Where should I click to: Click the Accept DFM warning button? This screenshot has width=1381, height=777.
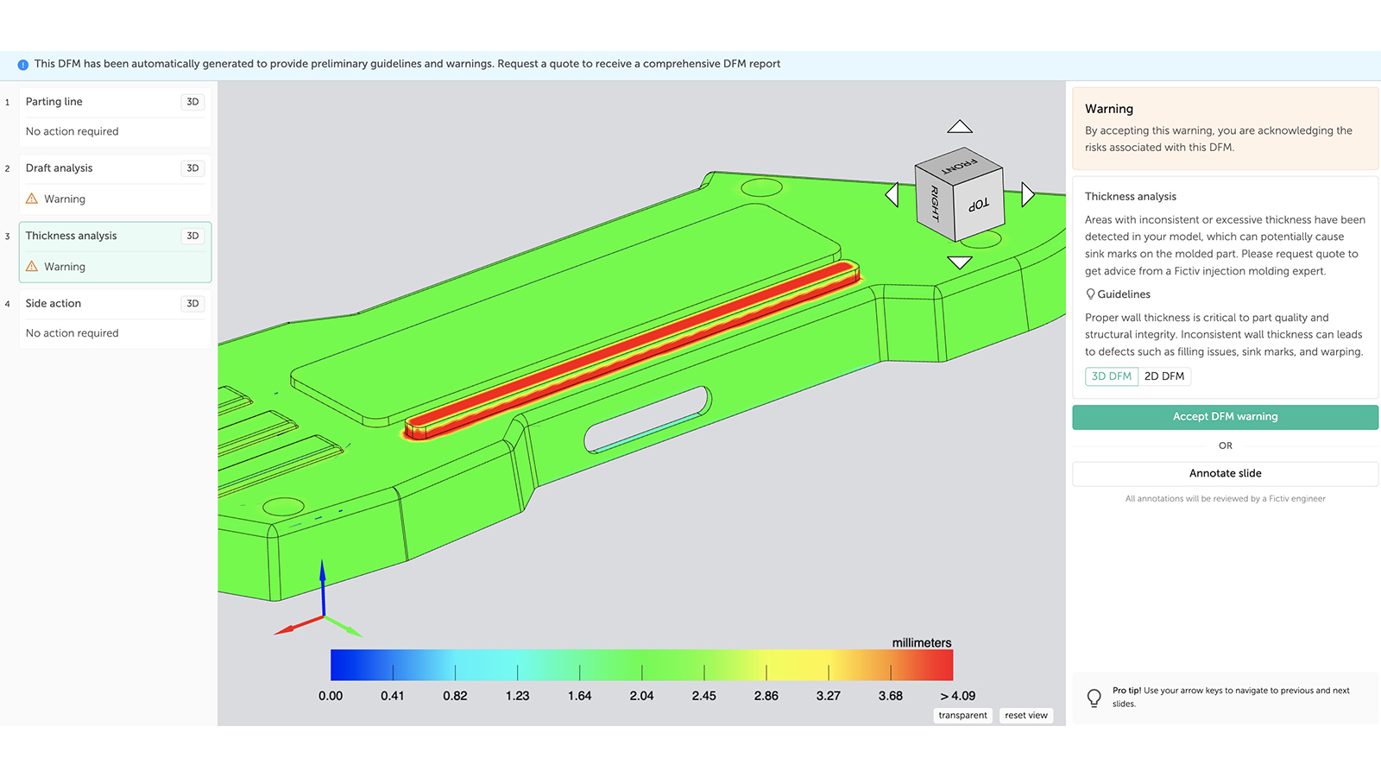click(1225, 416)
